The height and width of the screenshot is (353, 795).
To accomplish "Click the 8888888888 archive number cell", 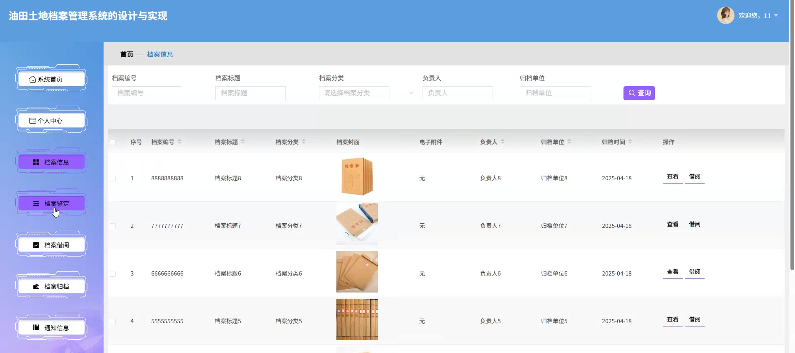I will [167, 179].
